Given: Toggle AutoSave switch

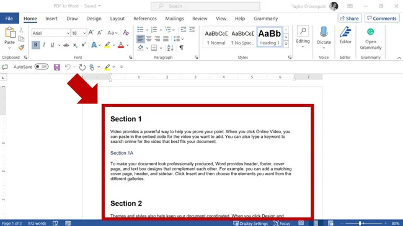Looking at the screenshot, I should tap(42, 67).
